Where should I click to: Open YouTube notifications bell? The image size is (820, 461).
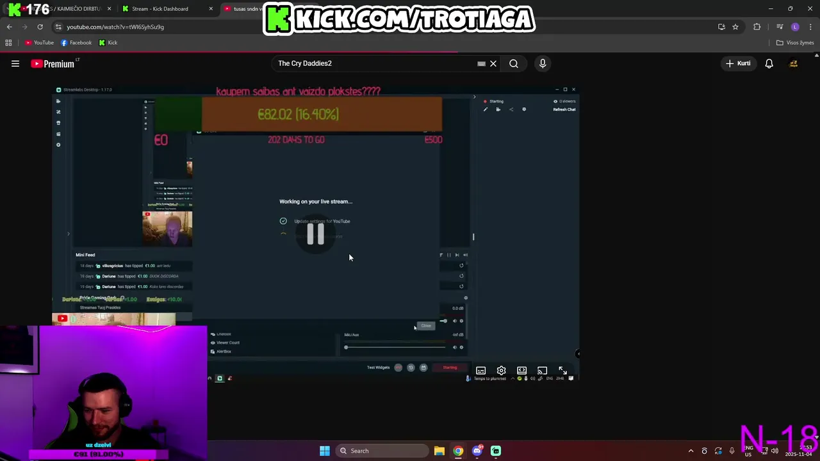(769, 63)
